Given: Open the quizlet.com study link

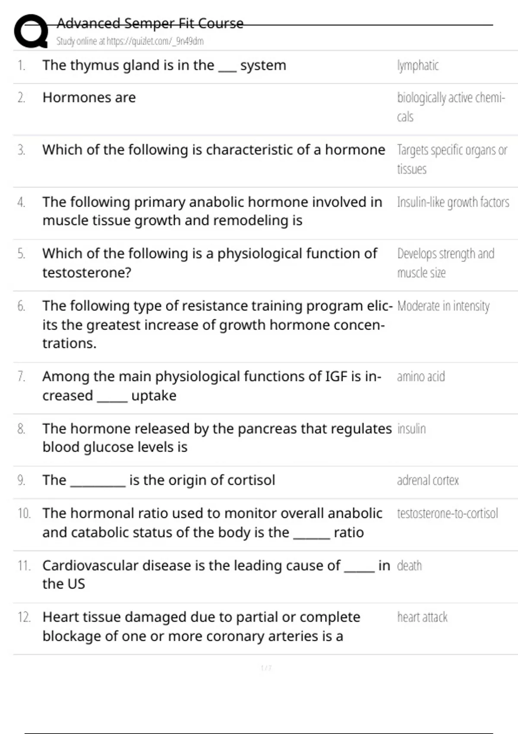Looking at the screenshot, I should click(x=130, y=41).
